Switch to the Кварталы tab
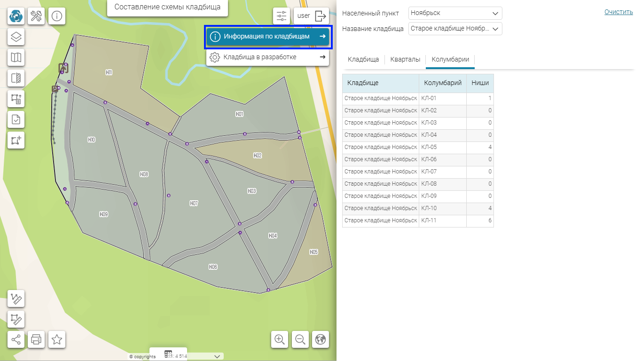 click(405, 60)
